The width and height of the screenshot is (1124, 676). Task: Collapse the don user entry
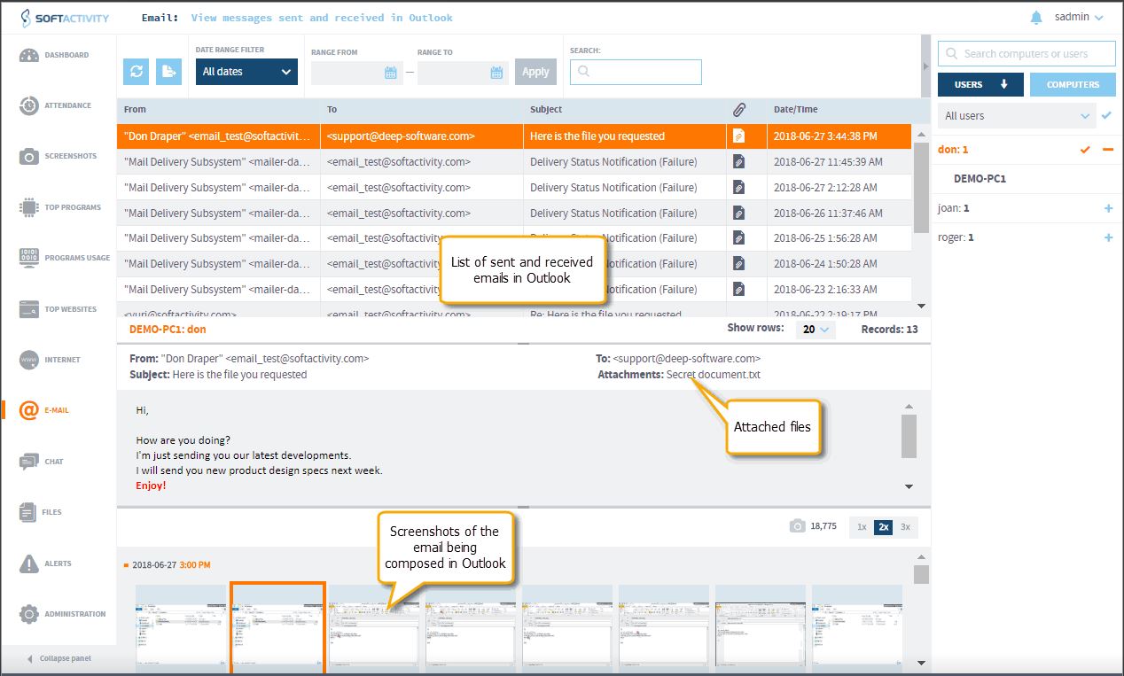coord(1107,150)
